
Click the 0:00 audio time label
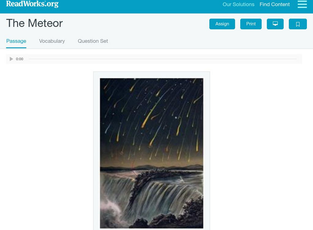(x=20, y=59)
